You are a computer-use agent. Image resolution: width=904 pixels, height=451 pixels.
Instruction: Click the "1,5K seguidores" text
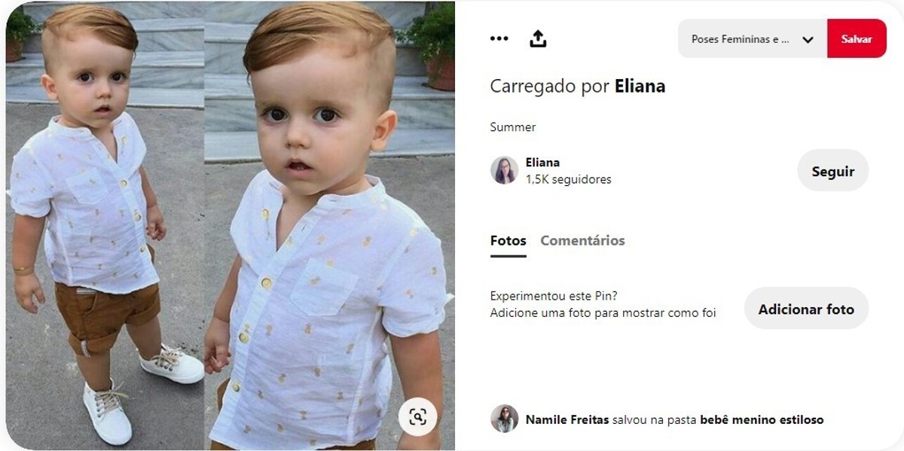tap(569, 179)
